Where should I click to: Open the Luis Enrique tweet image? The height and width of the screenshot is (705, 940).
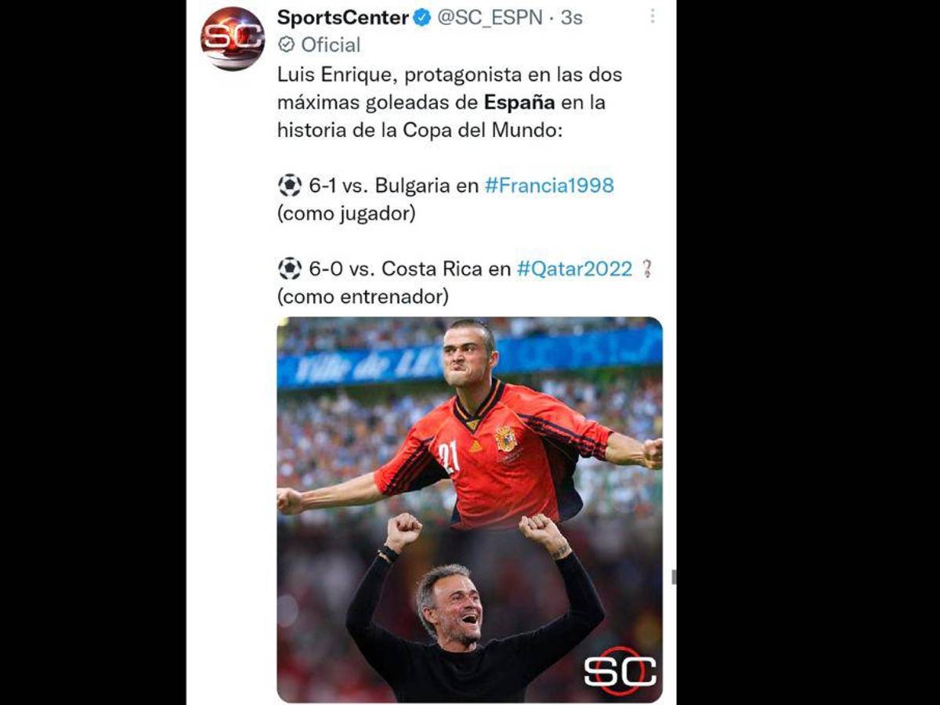(469, 509)
